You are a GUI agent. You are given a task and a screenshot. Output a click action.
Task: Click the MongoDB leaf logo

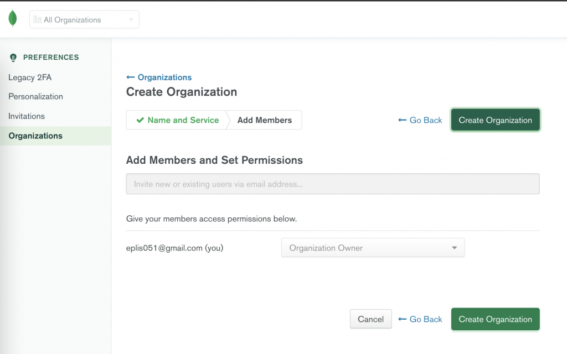point(12,19)
